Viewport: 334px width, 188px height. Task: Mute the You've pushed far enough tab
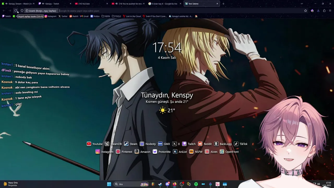pyautogui.click(x=116, y=4)
